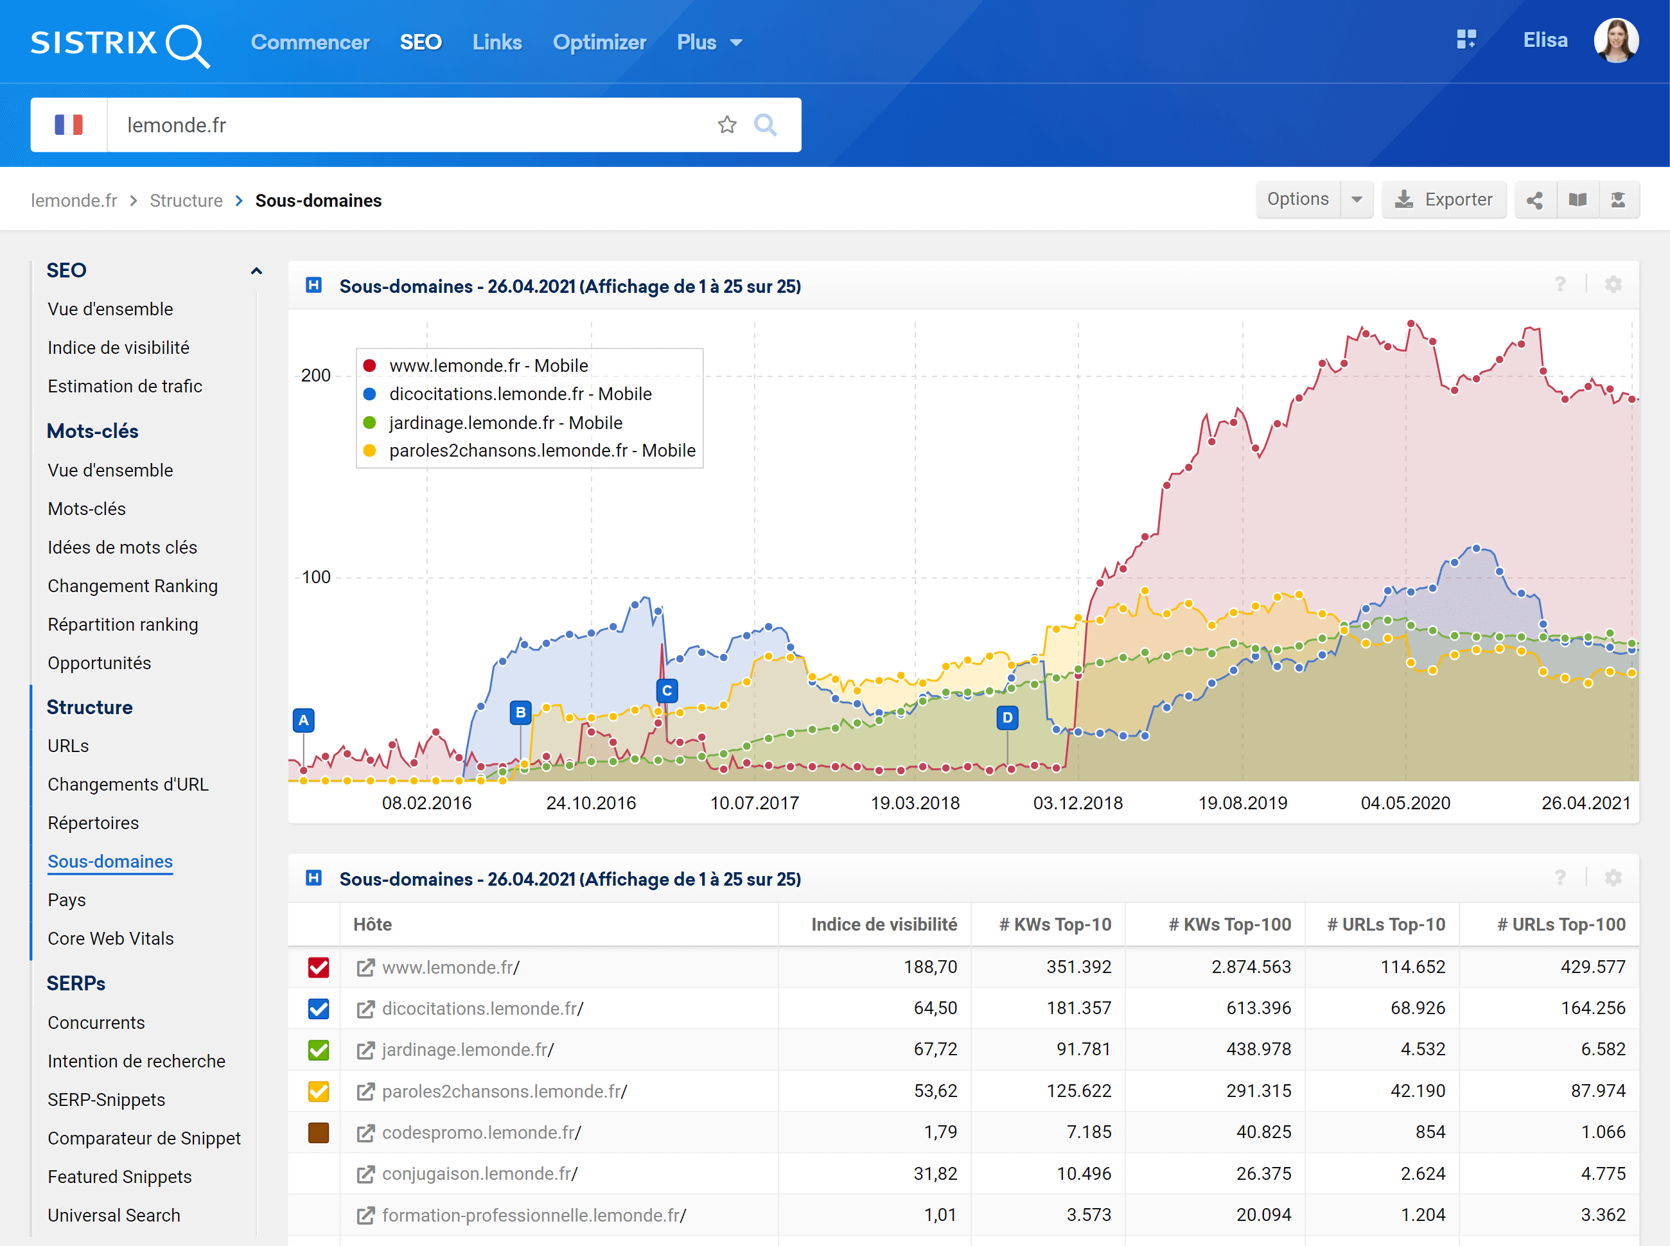Image resolution: width=1670 pixels, height=1246 pixels.
Task: Uncheck the green jardinage.lemonde.fr checkbox
Action: (x=319, y=1050)
